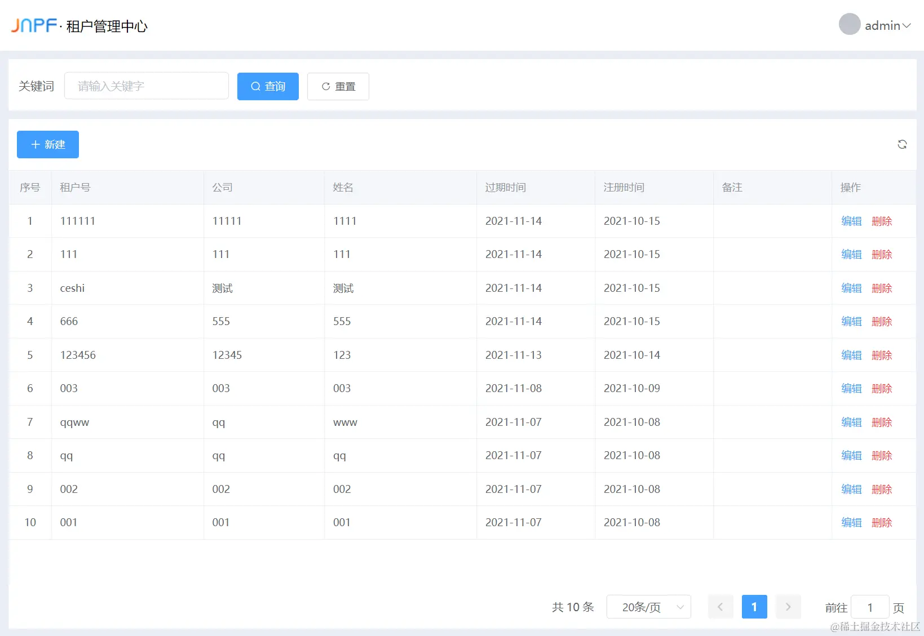Screen dimensions: 924x636
Task: Click the 共 10 条 total count text
Action: pyautogui.click(x=573, y=607)
